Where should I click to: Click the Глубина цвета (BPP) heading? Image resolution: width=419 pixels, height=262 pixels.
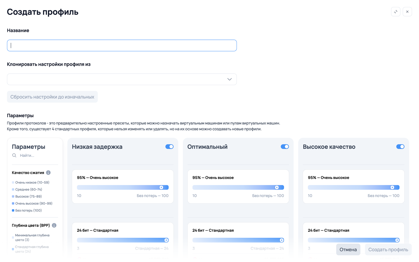31,225
